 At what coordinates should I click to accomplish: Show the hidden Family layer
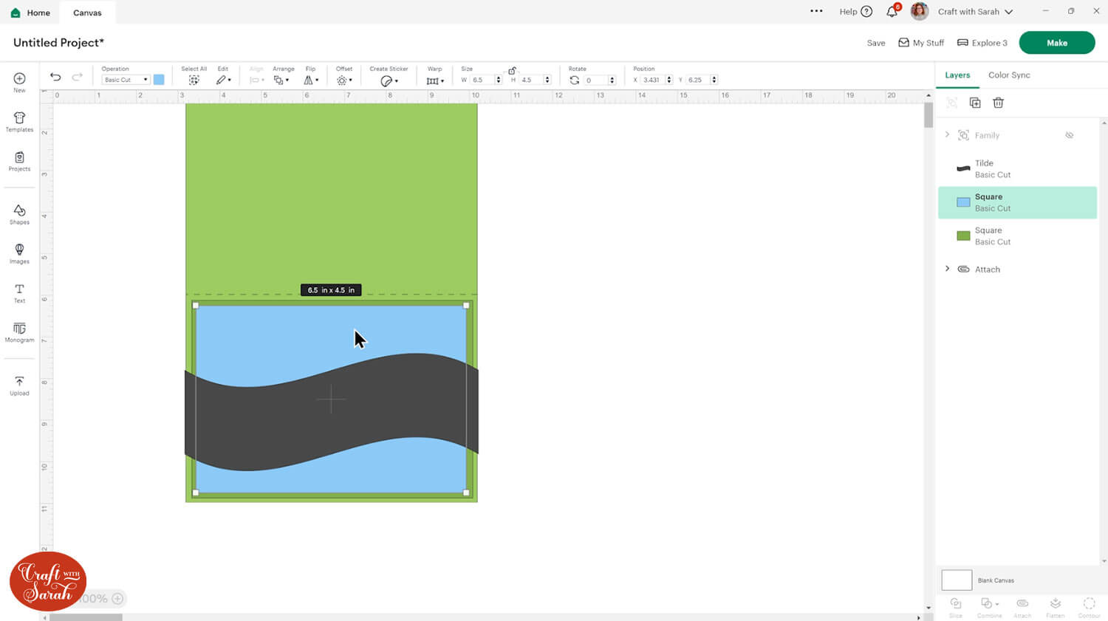(x=1069, y=135)
